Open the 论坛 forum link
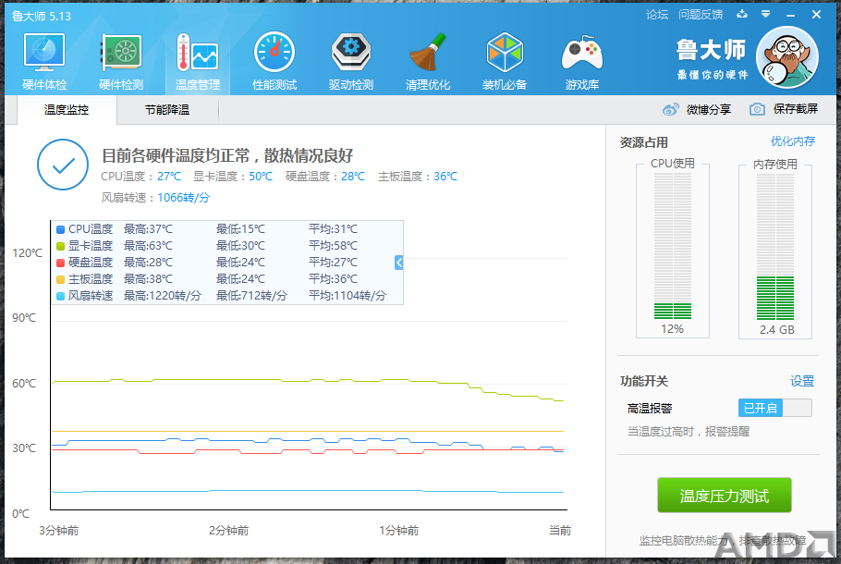The height and width of the screenshot is (564, 841). [x=657, y=15]
